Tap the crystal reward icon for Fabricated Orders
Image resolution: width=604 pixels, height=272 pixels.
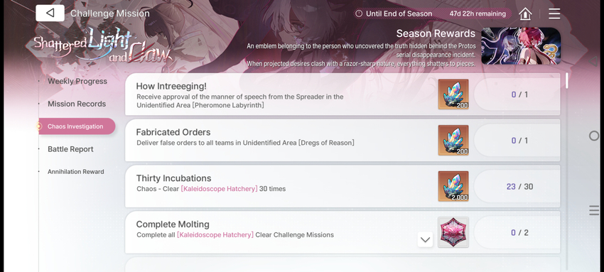tap(453, 140)
